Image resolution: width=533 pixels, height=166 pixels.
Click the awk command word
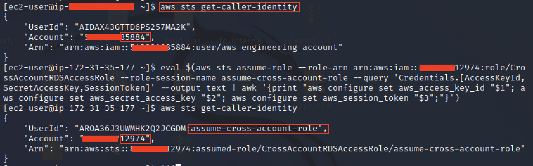[x=249, y=88]
